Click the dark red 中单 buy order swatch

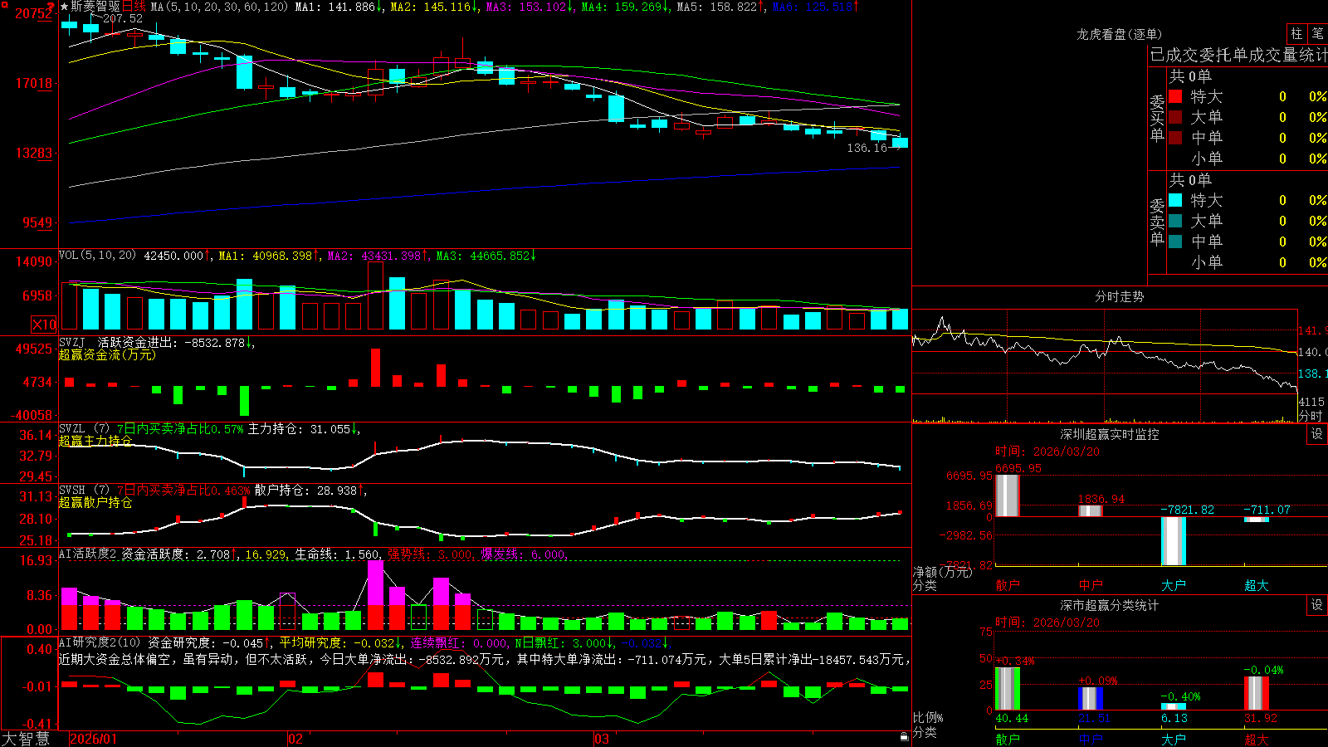[x=1175, y=138]
